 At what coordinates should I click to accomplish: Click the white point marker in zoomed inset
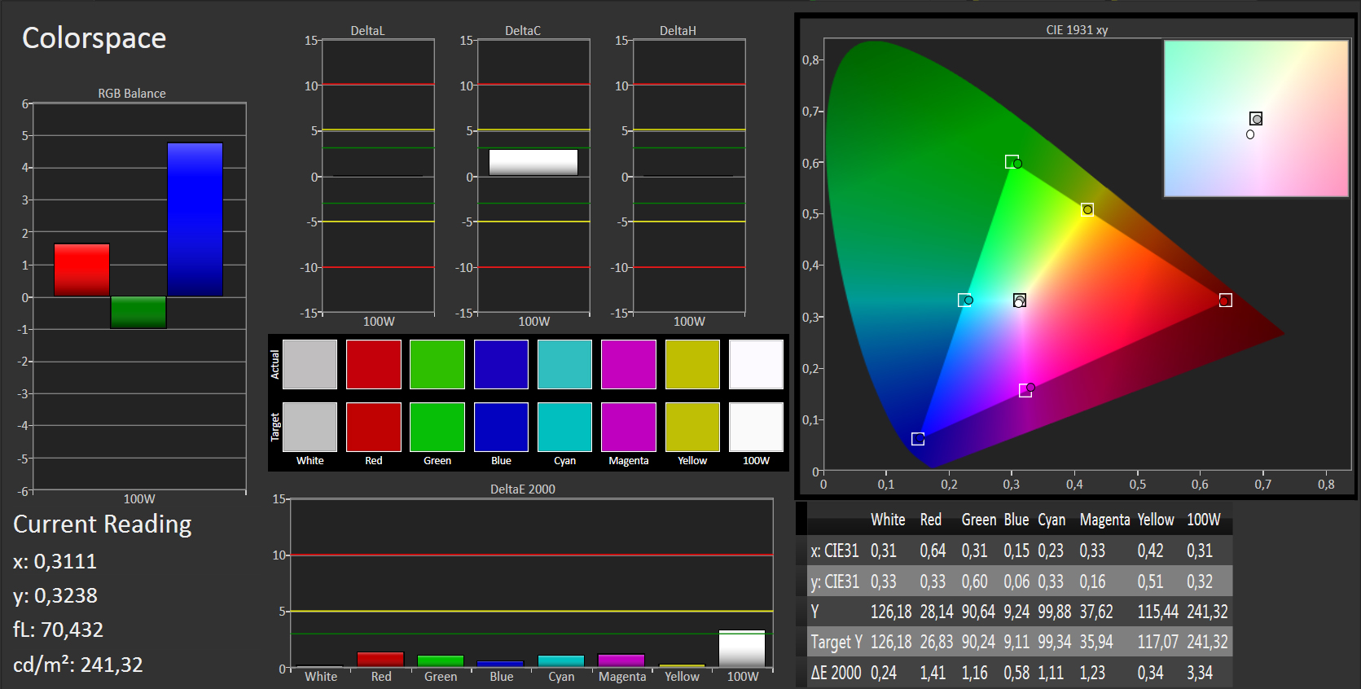click(1256, 119)
